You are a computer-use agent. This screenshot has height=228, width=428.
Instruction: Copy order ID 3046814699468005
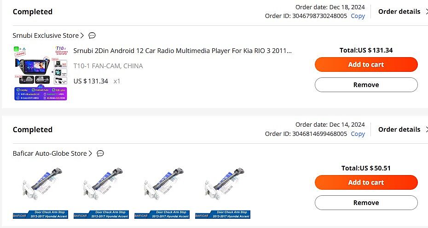point(358,134)
